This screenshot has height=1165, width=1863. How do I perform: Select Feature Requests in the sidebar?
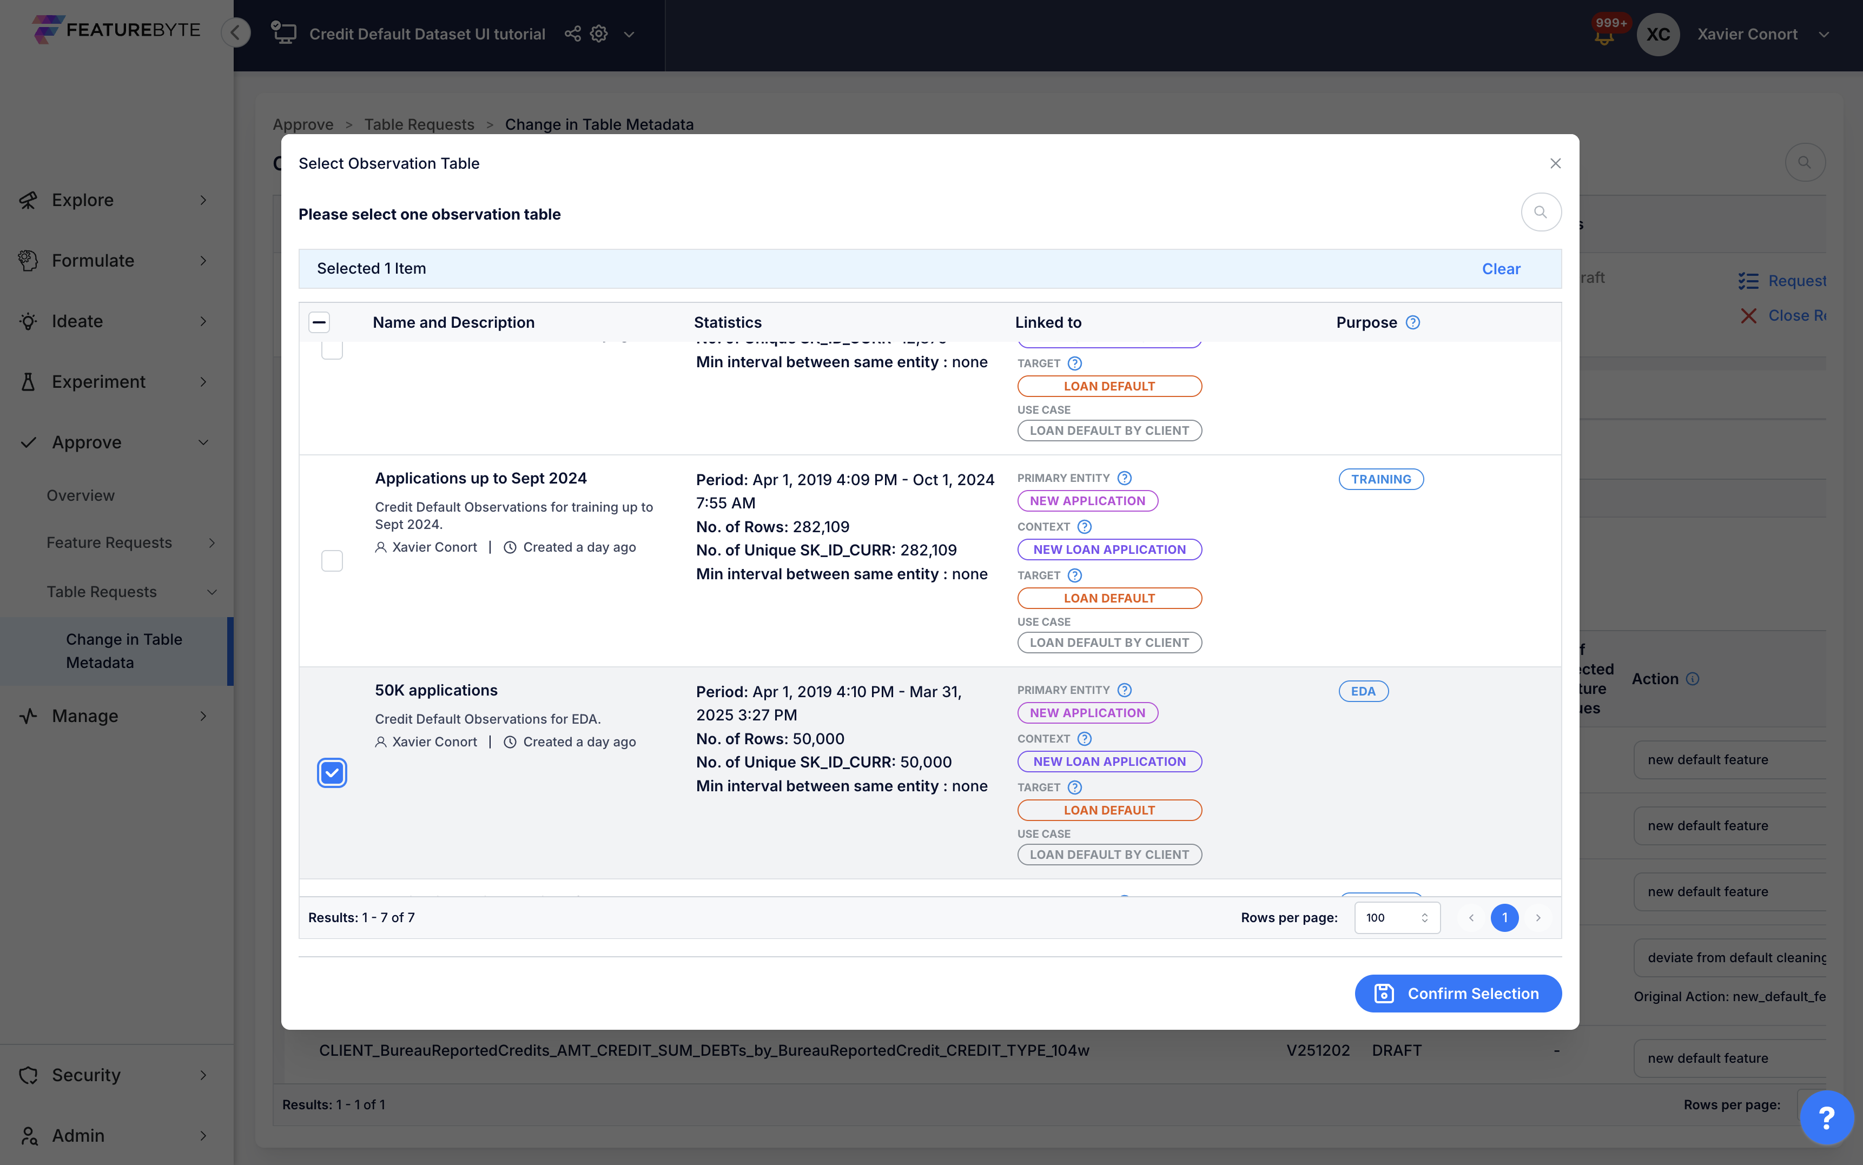[109, 542]
